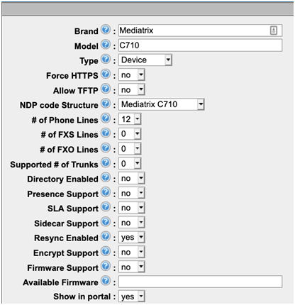Screen dimensions: 295x305
Task: Open help tooltip for Force HTTPS
Action: pyautogui.click(x=106, y=74)
